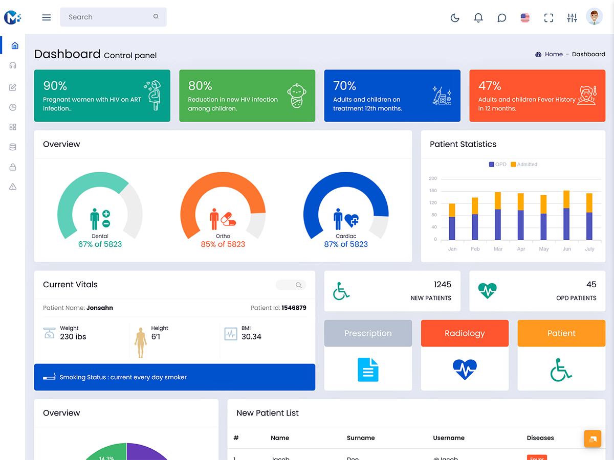Click the Smoking Status blue banner
This screenshot has width=614, height=460.
[x=174, y=377]
